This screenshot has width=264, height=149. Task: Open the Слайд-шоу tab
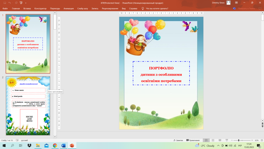(x=83, y=8)
